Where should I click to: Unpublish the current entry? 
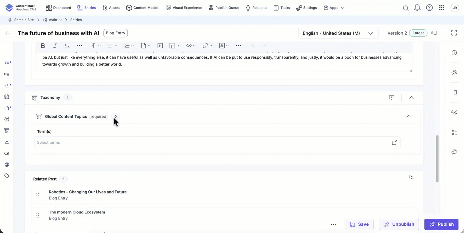click(399, 224)
